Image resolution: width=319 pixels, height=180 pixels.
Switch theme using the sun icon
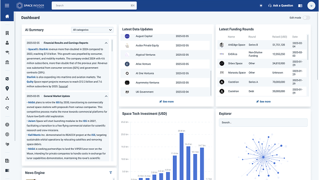click(261, 6)
